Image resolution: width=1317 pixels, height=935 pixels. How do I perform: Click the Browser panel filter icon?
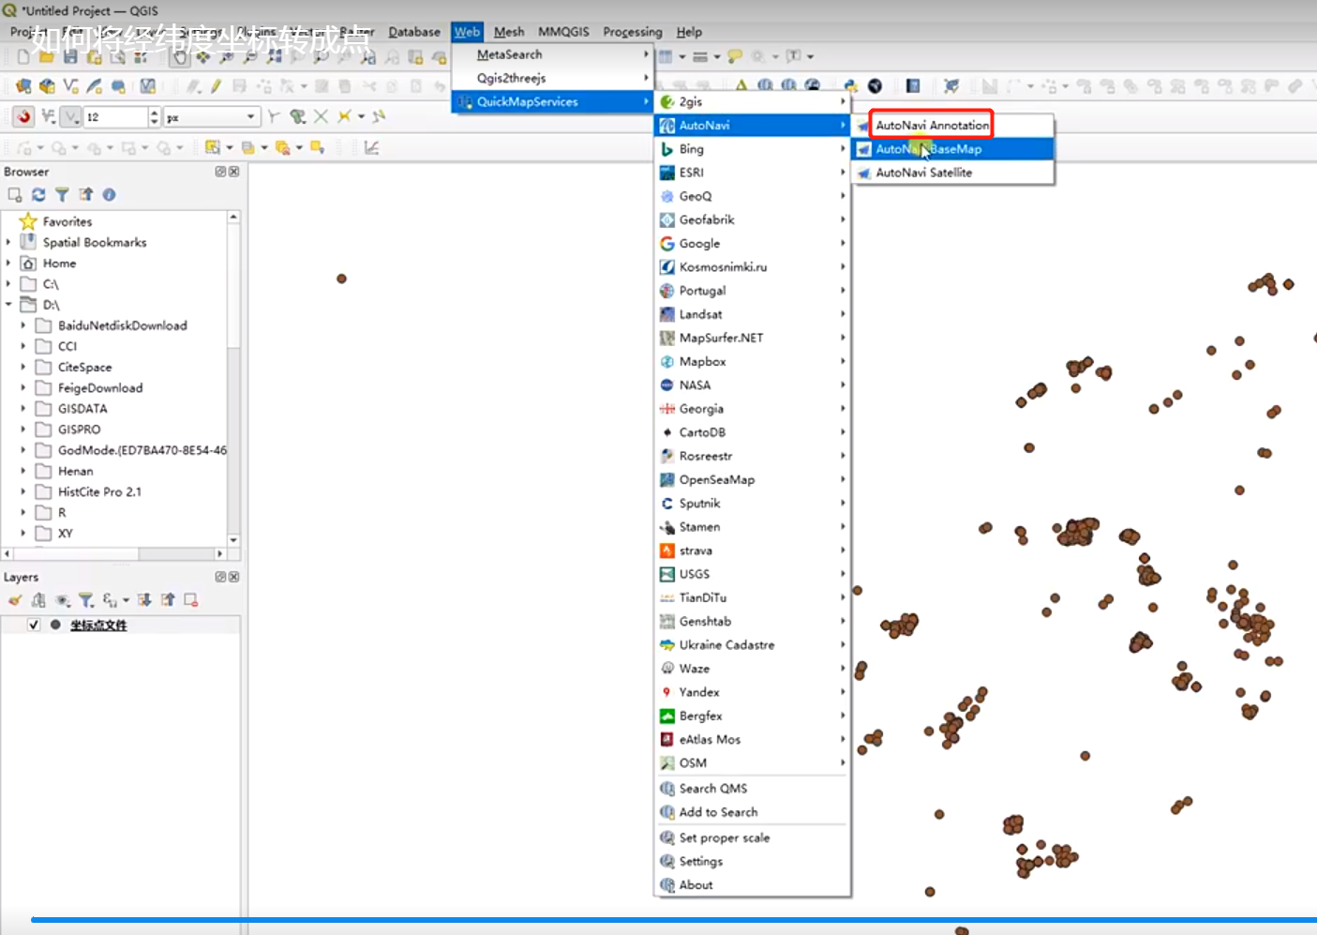coord(62,194)
